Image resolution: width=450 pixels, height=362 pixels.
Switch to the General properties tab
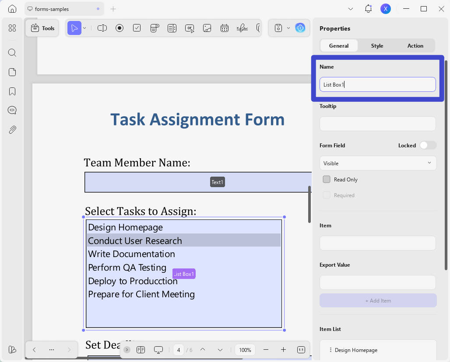[339, 45]
